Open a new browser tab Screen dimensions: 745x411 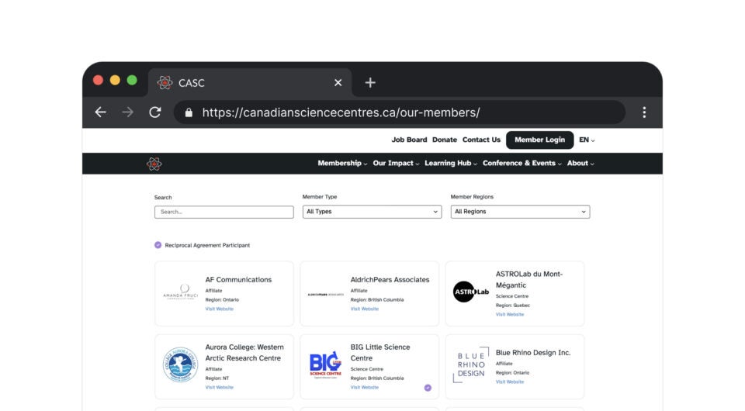370,83
